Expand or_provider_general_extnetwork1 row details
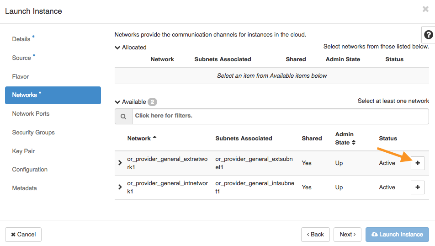This screenshot has width=435, height=246. coord(120,163)
